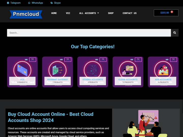Open the cart item count badge
183x137 pixels.
pos(172,12)
